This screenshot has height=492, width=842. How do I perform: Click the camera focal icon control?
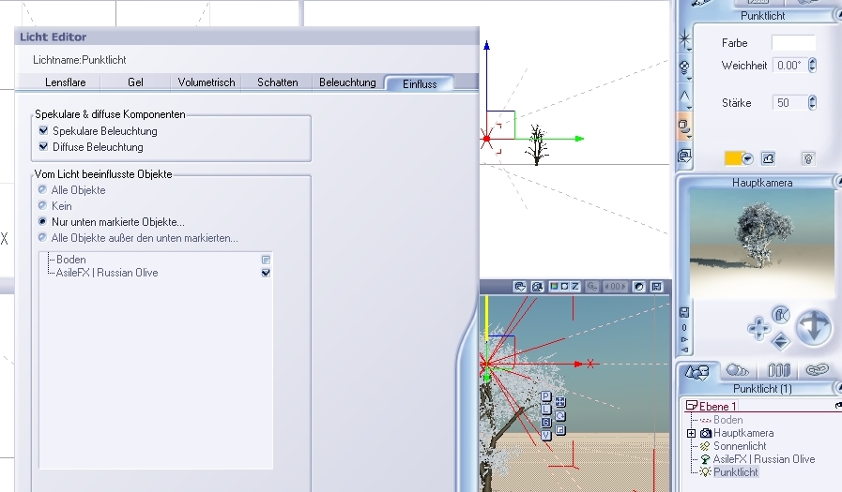pyautogui.click(x=781, y=315)
